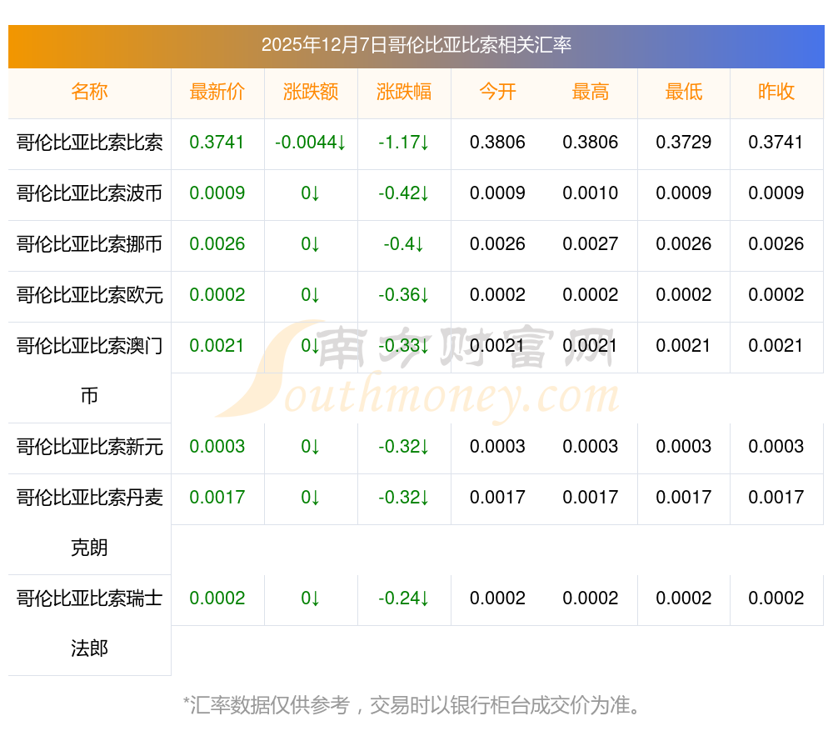The width and height of the screenshot is (833, 731).
Task: Click the -0.0044↓ change amount
Action: [x=311, y=143]
